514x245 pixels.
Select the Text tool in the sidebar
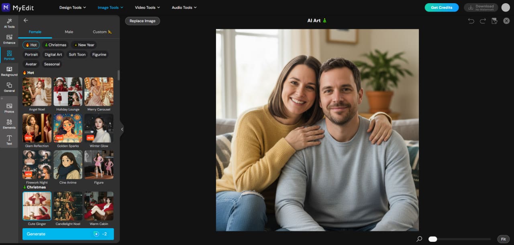pos(9,139)
